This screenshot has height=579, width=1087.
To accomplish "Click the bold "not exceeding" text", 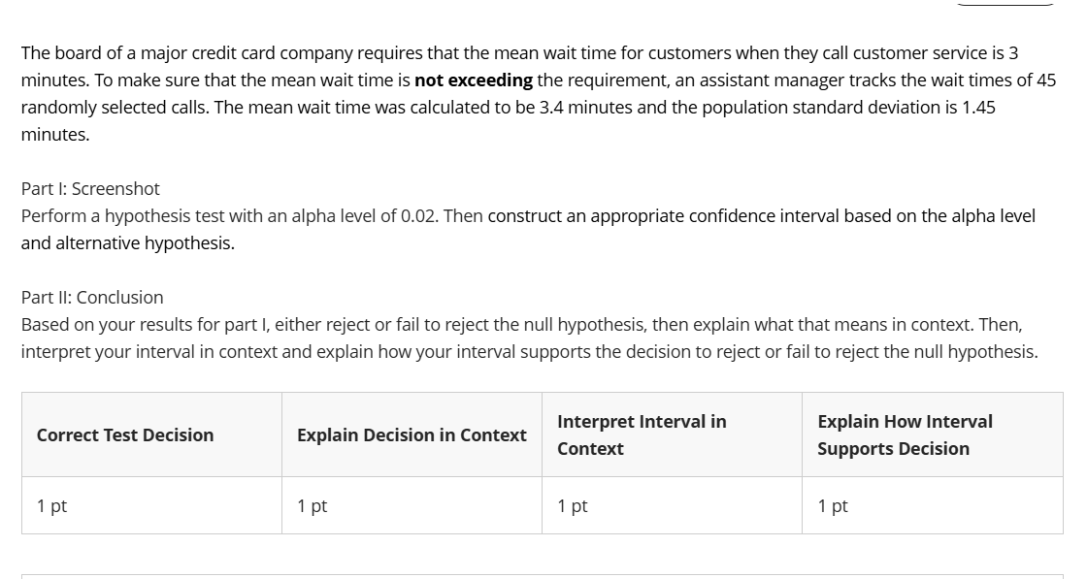I will click(x=474, y=80).
